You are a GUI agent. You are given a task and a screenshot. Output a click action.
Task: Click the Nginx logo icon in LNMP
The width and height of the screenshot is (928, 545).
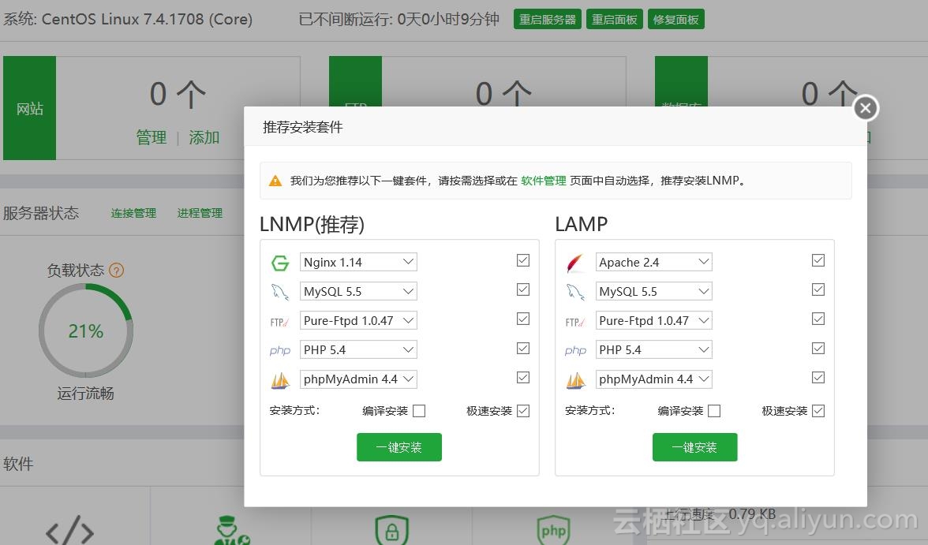280,263
